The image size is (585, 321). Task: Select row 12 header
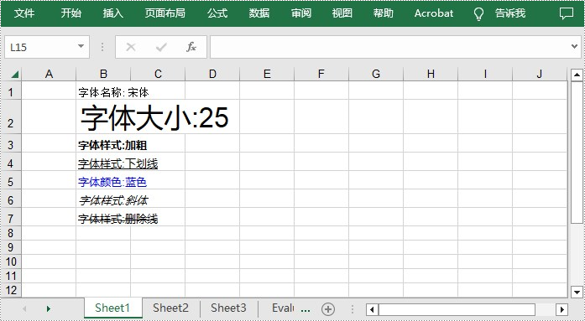[11, 290]
